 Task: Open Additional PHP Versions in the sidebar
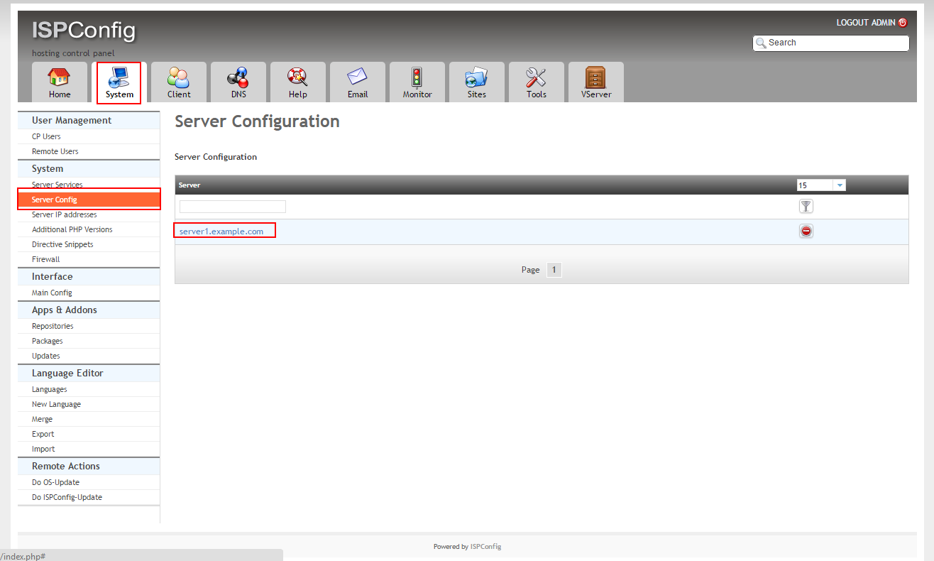coord(89,229)
